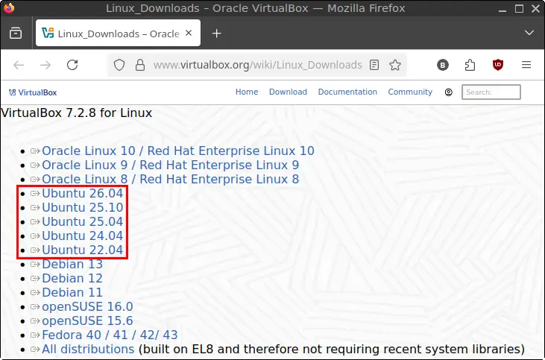This screenshot has height=360, width=545.
Task: Open the B extension icon
Action: click(442, 65)
